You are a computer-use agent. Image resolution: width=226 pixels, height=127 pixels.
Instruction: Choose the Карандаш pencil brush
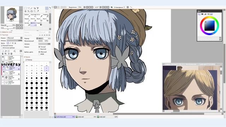(x=28, y=16)
